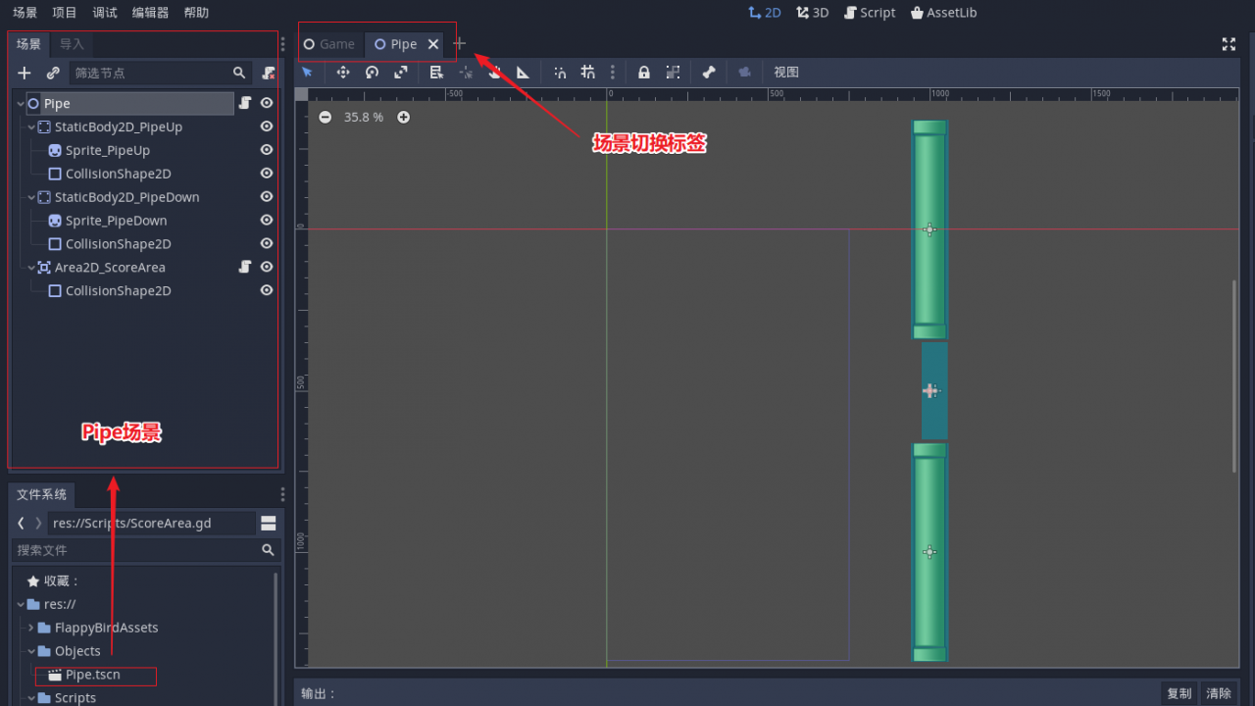Click the 筛选节点 filter field
1255x706 pixels.
(160, 73)
